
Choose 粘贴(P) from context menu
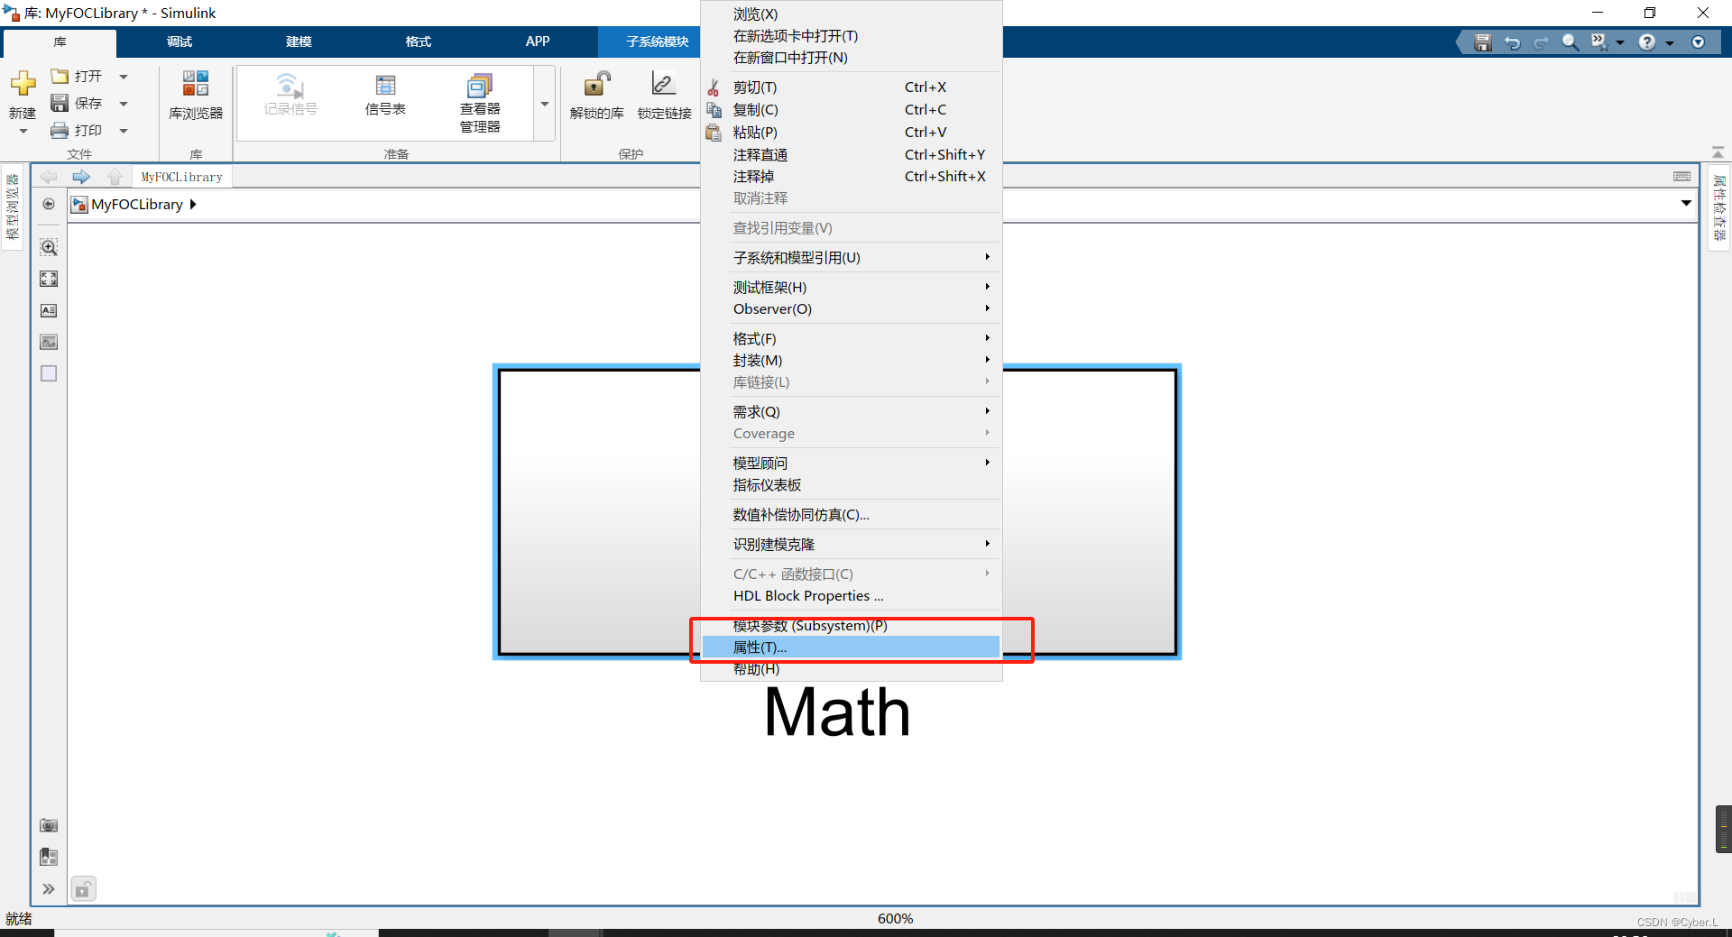(851, 133)
